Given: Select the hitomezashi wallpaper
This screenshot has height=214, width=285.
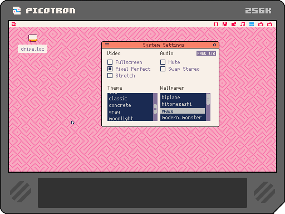Looking at the screenshot, I should coord(183,104).
